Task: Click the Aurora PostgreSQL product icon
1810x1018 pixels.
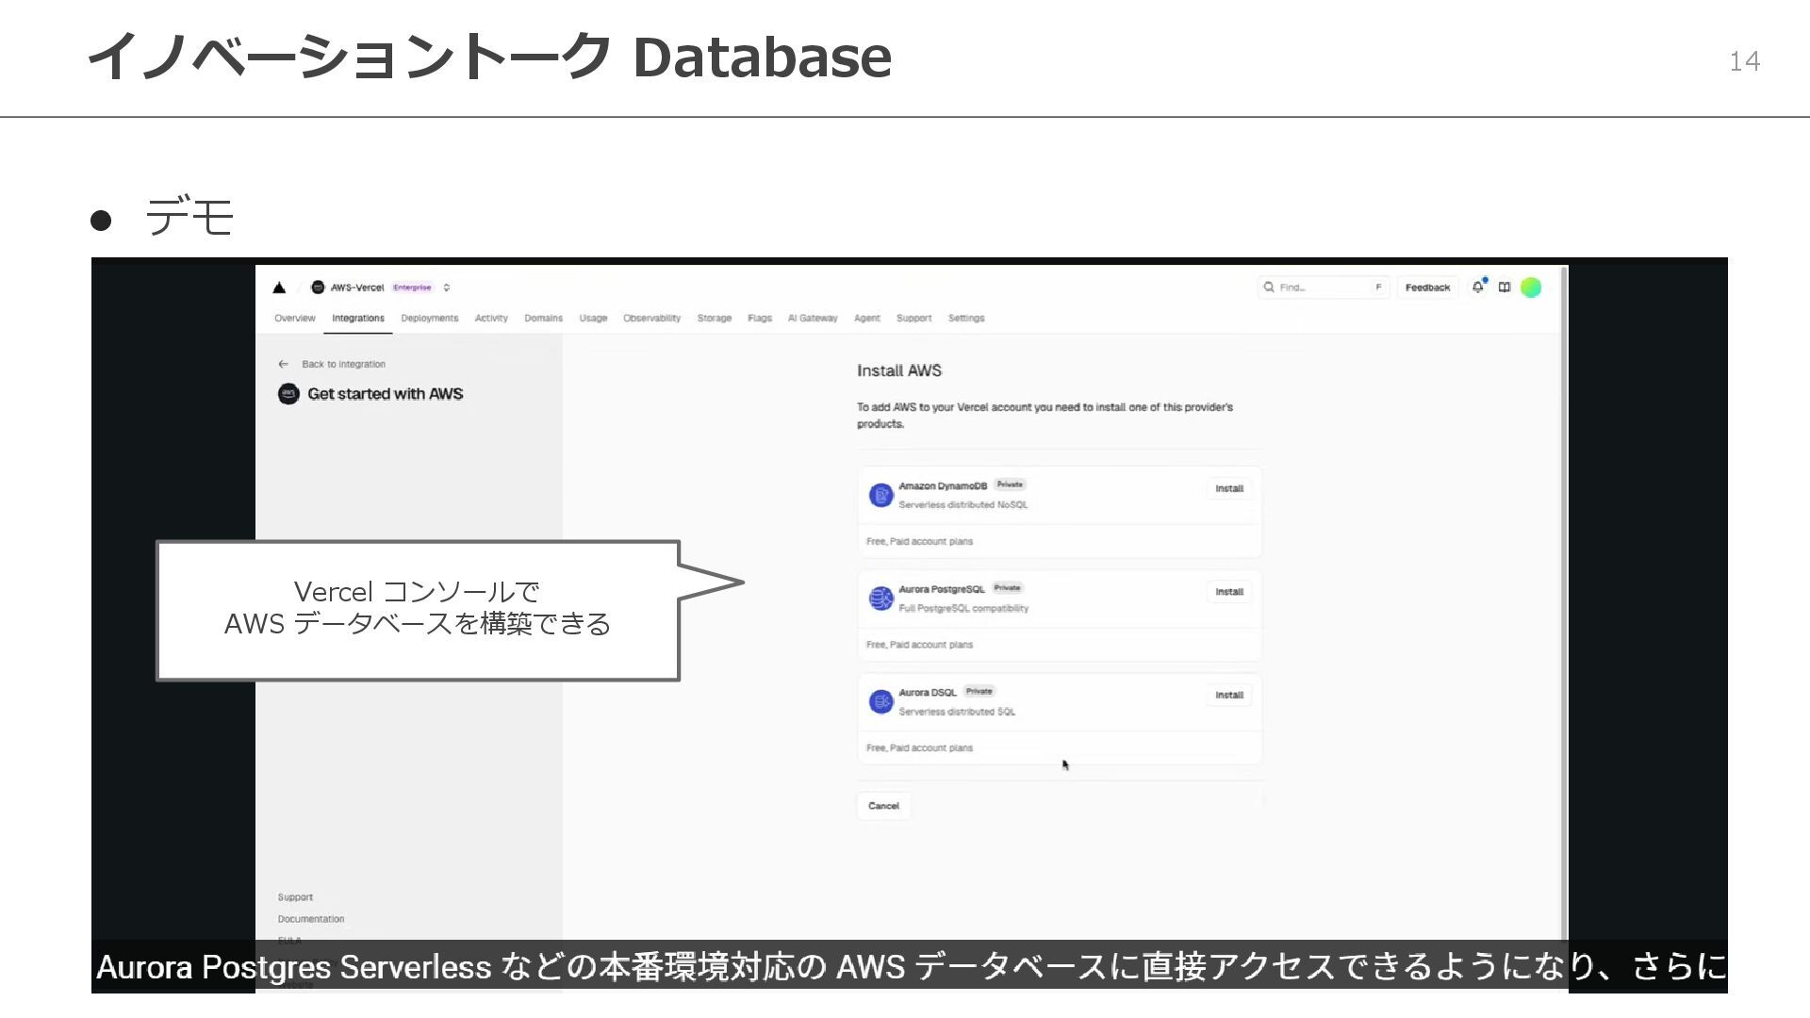Action: click(x=880, y=599)
